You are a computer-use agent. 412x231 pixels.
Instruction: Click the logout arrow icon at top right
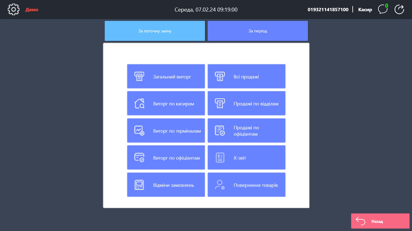click(399, 9)
